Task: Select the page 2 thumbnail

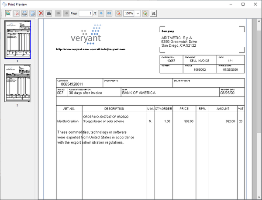Action: 17,83
